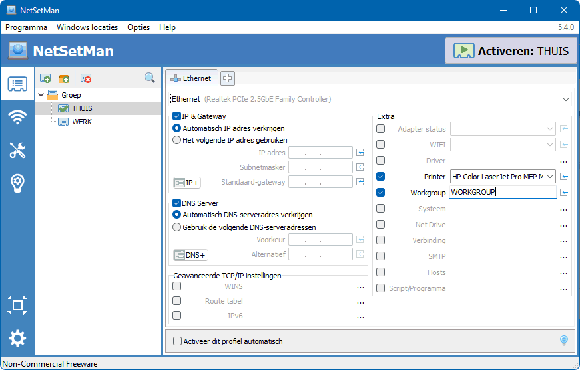The width and height of the screenshot is (580, 370).
Task: Open the Windows locaties menu
Action: (87, 27)
